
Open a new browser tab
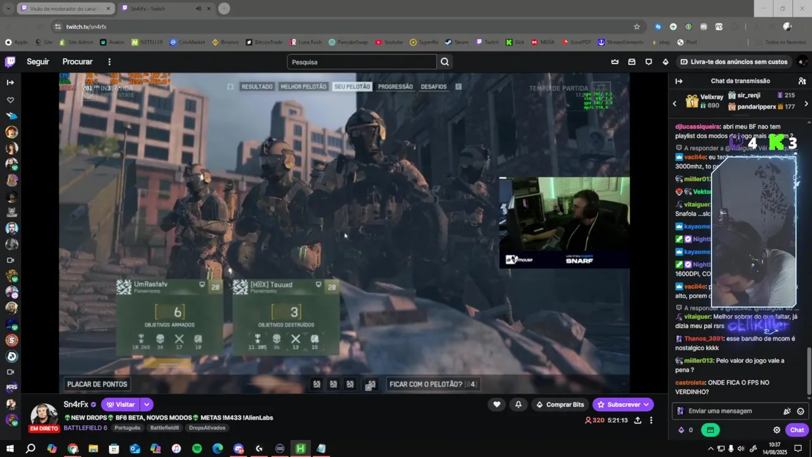(x=224, y=9)
